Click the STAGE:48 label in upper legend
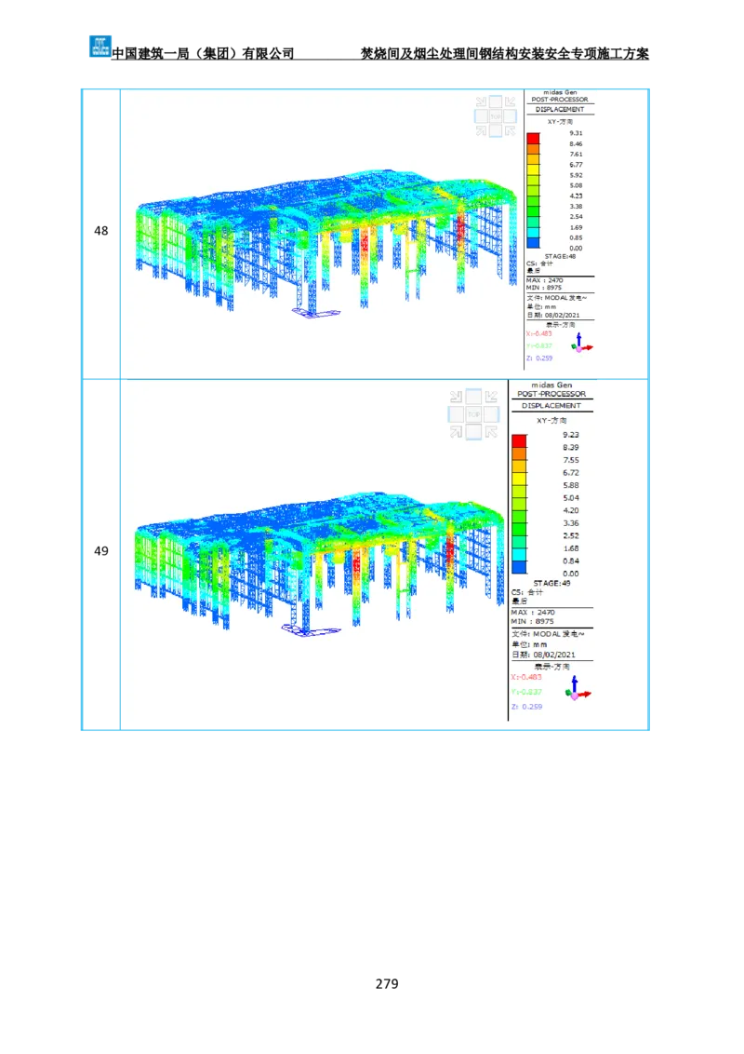This screenshot has height=1054, width=744. click(558, 256)
